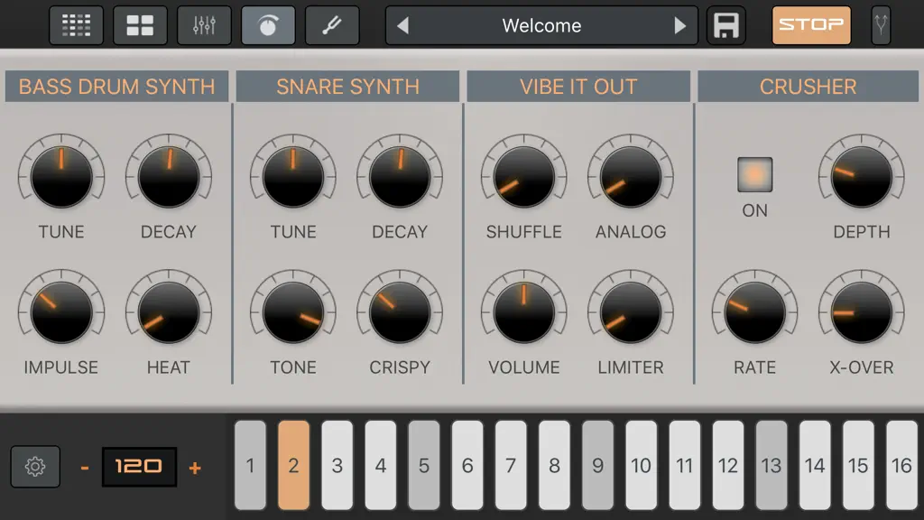The height and width of the screenshot is (520, 924).
Task: Click the 120 tempo display field
Action: tap(139, 467)
